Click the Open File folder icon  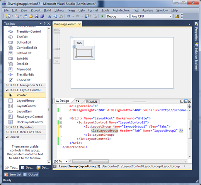[31, 16]
